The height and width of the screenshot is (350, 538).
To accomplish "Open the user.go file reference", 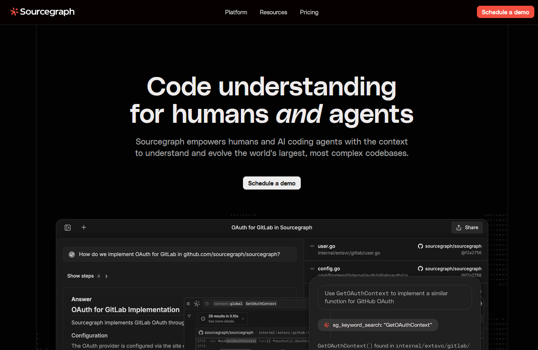I will tap(327, 246).
